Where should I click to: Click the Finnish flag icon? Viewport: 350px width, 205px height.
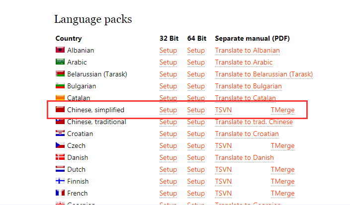pos(60,181)
